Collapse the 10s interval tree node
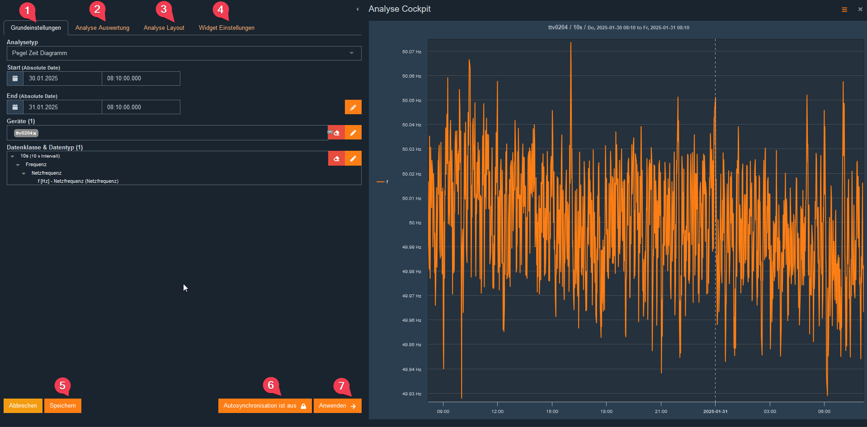Viewport: 867px width, 427px height. click(x=13, y=156)
